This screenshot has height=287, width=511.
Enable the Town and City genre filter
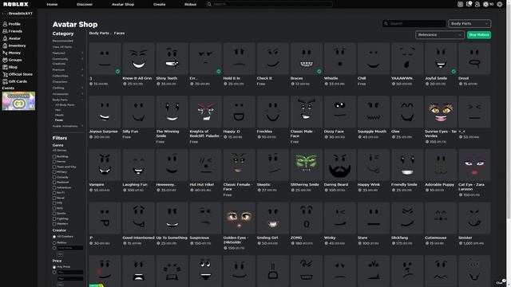(54, 167)
